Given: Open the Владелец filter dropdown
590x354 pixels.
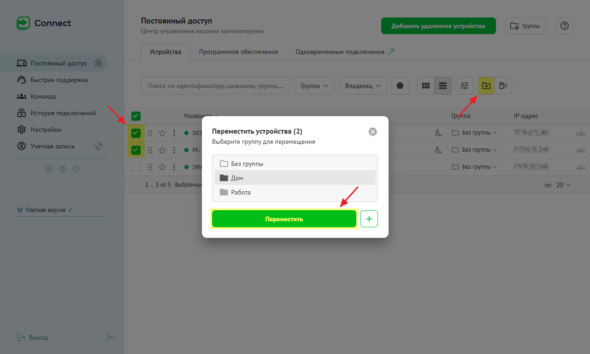Looking at the screenshot, I should click(x=363, y=86).
